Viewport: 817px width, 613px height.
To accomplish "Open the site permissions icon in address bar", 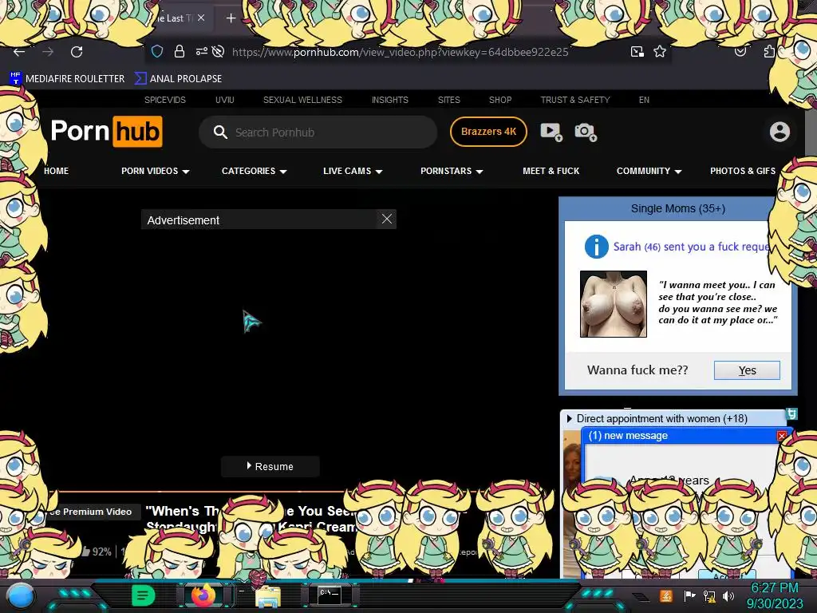I will (x=202, y=51).
